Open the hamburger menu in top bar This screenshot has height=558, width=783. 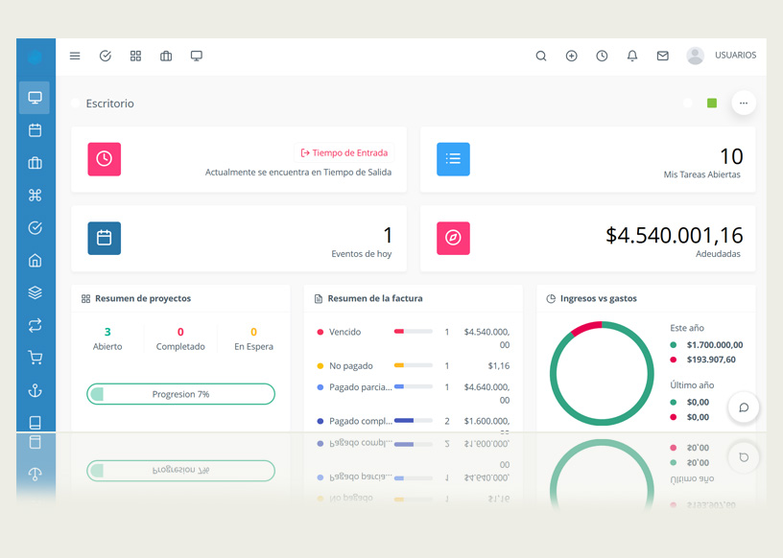tap(75, 57)
